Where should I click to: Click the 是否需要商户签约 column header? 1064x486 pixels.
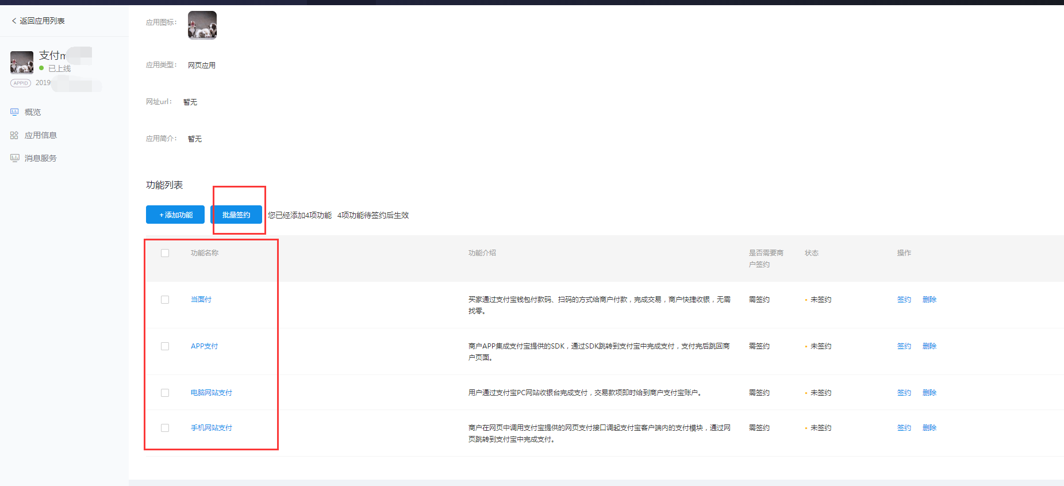click(x=766, y=259)
